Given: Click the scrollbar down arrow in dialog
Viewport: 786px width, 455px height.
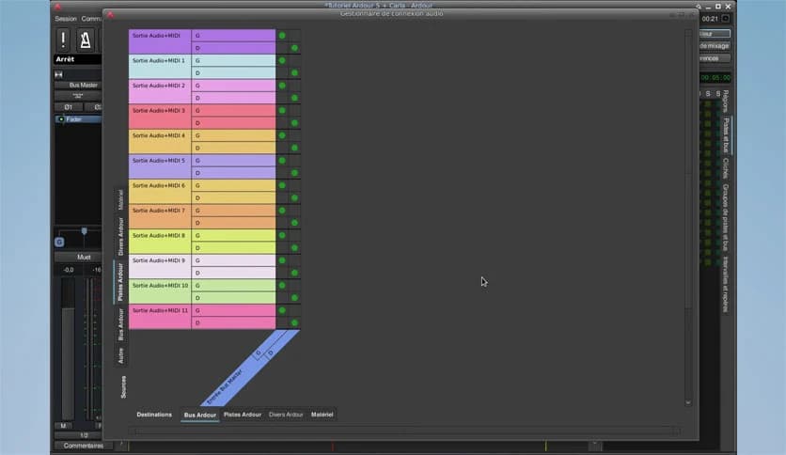Looking at the screenshot, I should point(688,402).
